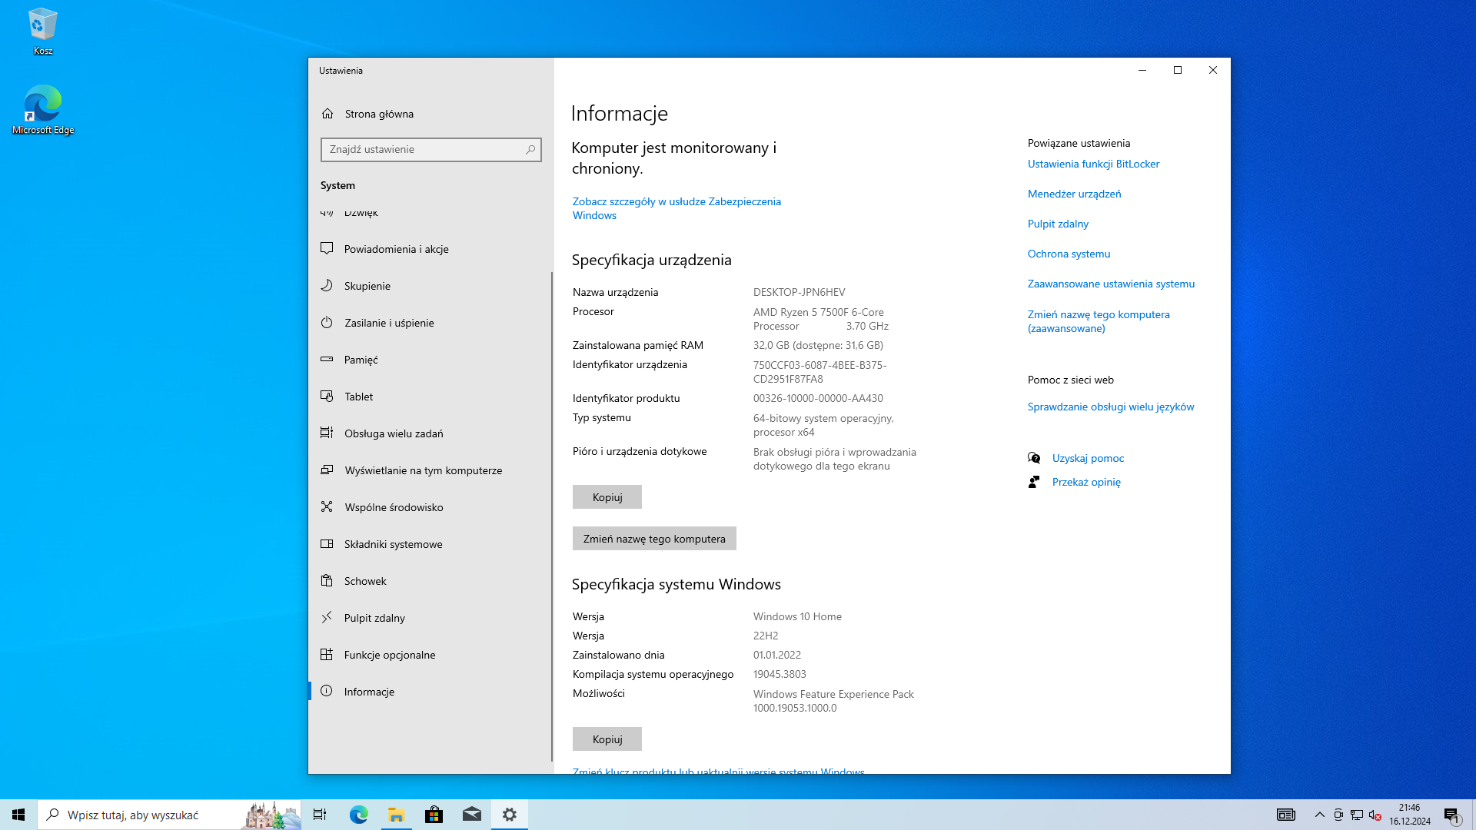Select Obsługa wielu zadań
The width and height of the screenshot is (1476, 830).
pyautogui.click(x=430, y=433)
